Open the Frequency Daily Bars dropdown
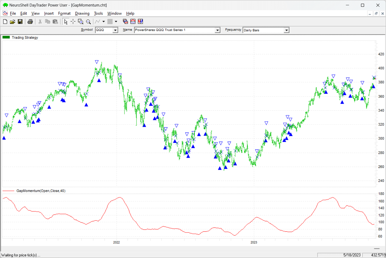This screenshot has height=258, width=386. [x=287, y=30]
